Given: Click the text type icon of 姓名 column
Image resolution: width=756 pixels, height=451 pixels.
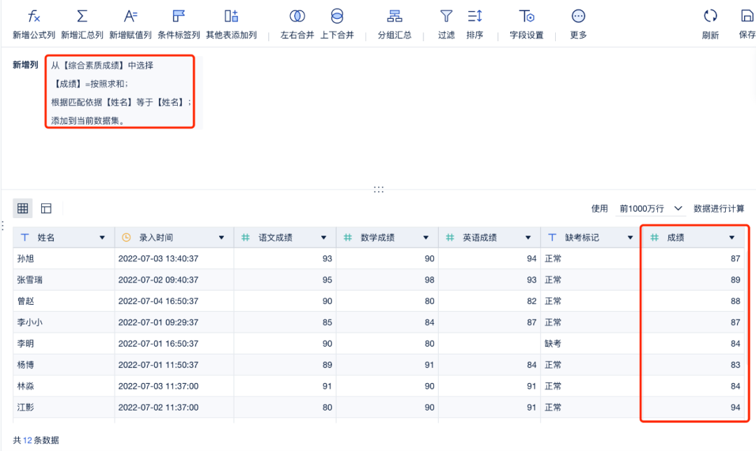Looking at the screenshot, I should click(25, 238).
